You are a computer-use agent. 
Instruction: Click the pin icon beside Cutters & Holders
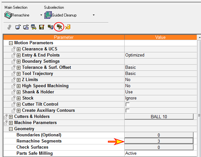point(5,117)
